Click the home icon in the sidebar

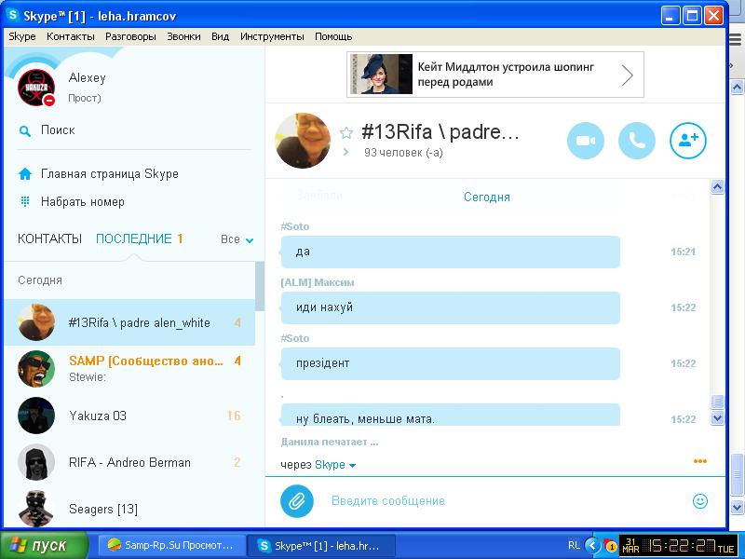[x=25, y=174]
